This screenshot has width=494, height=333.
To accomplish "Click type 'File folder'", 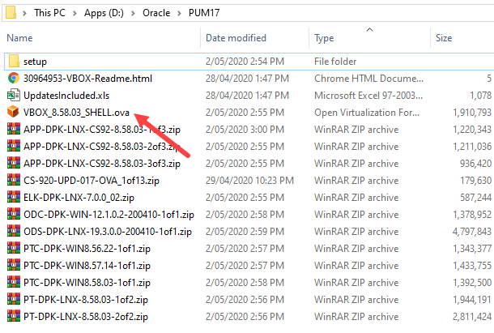I will coord(335,62).
